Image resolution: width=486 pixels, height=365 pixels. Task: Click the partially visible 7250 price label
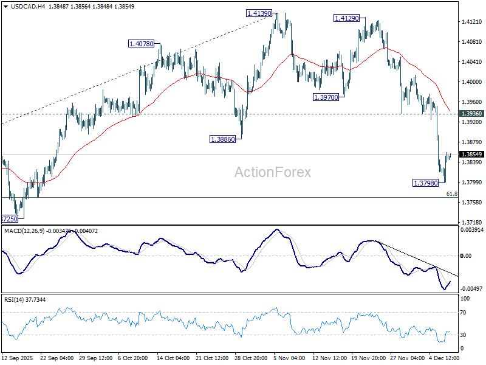(10, 219)
